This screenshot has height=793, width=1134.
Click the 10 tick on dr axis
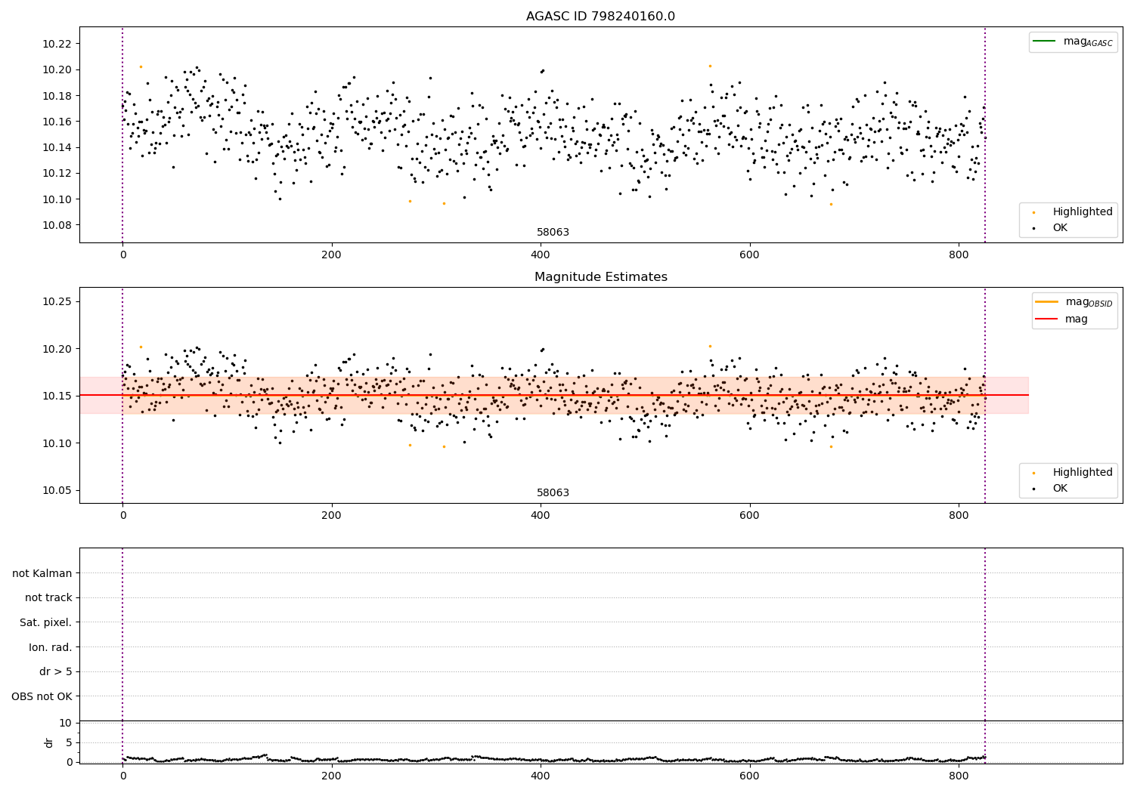(x=66, y=724)
